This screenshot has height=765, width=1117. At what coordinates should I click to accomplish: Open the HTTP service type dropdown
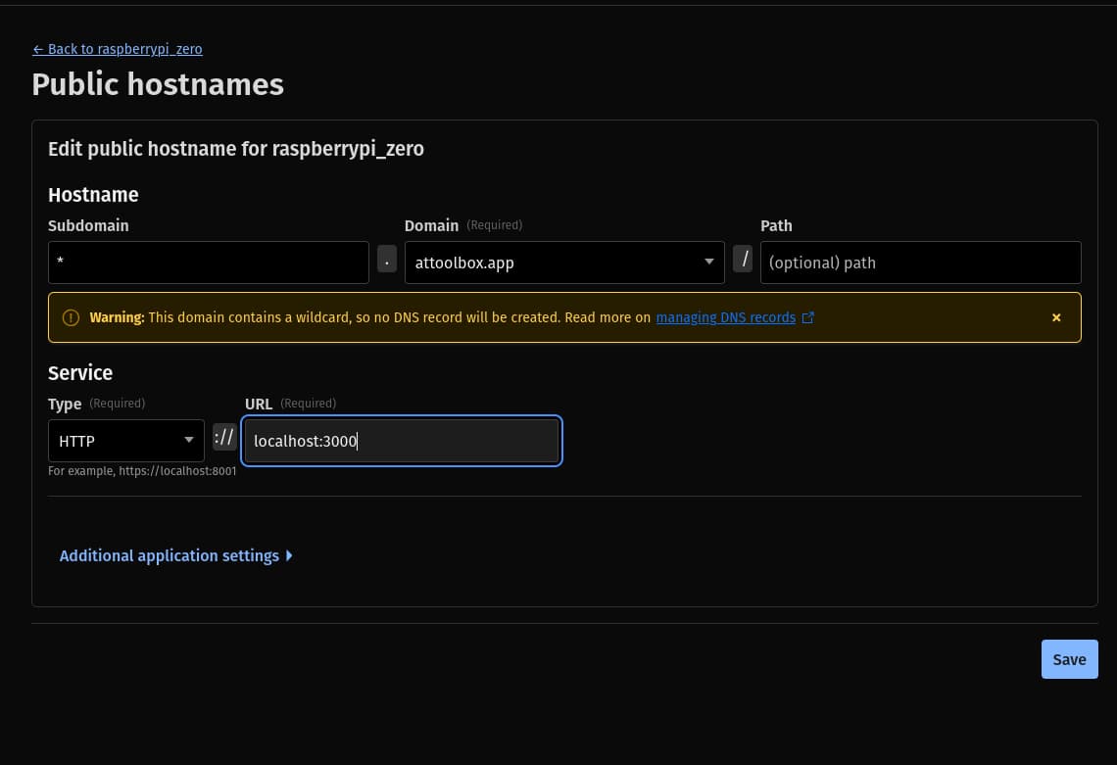125,441
